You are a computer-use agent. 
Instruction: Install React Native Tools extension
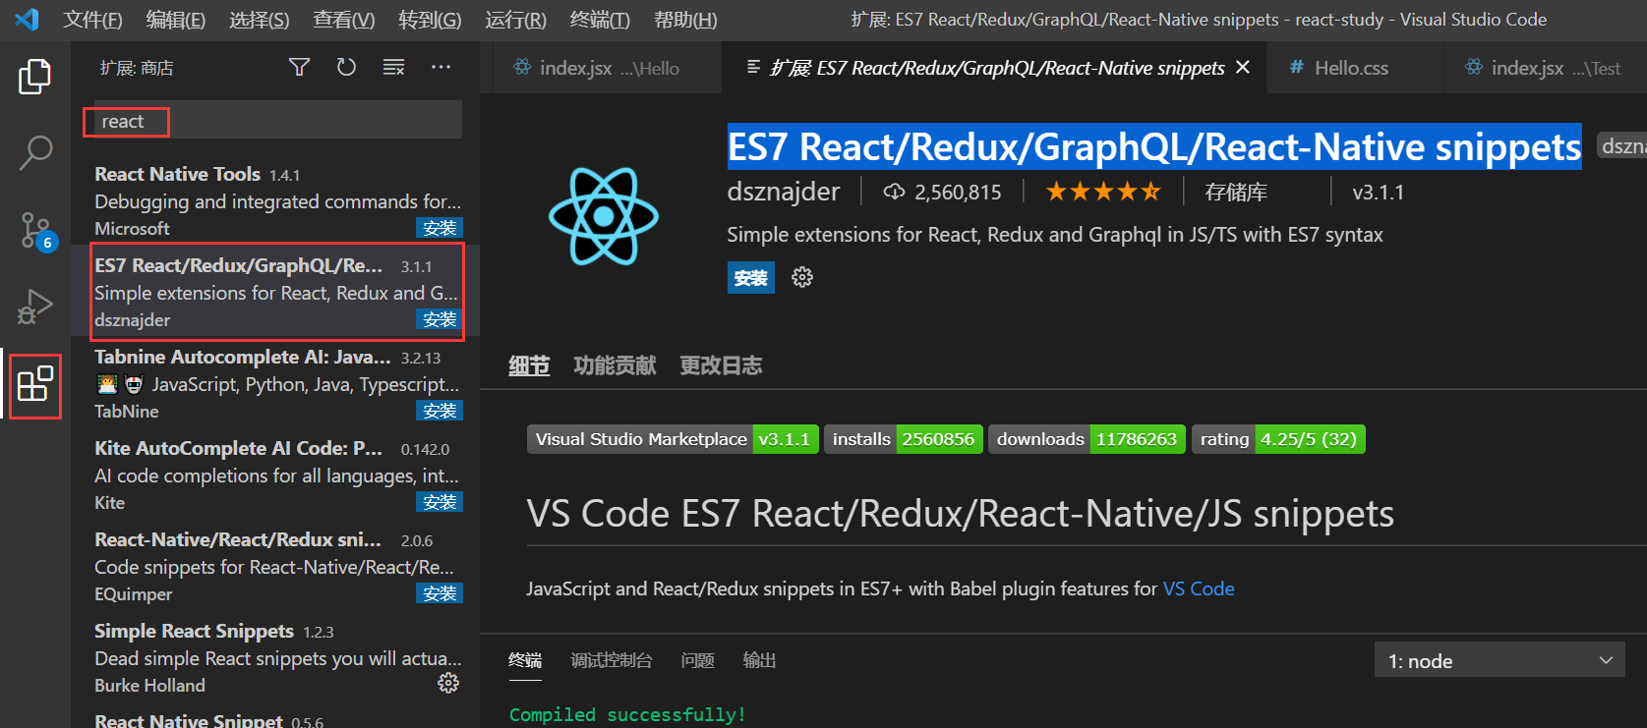pos(440,228)
